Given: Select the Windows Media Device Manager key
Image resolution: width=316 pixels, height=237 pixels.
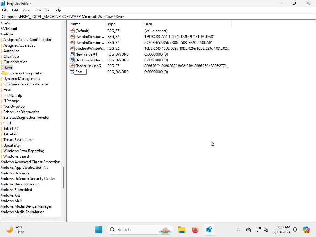Looking at the screenshot, I should (x=26, y=206).
